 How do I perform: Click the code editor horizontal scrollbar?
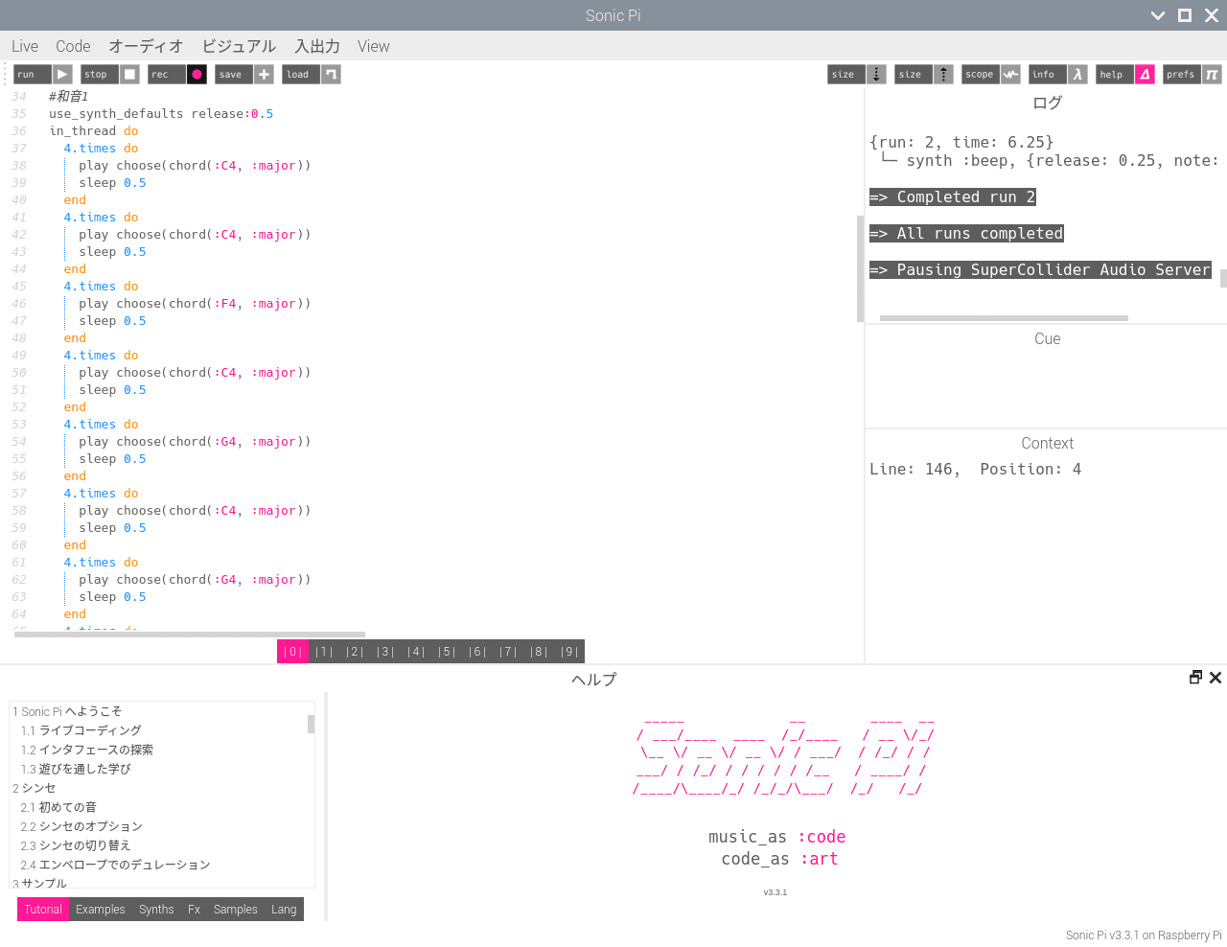[190, 635]
